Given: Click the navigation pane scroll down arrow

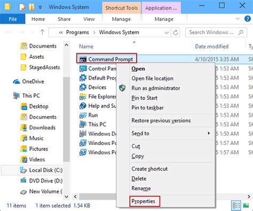Looking at the screenshot, I should pos(66,197).
